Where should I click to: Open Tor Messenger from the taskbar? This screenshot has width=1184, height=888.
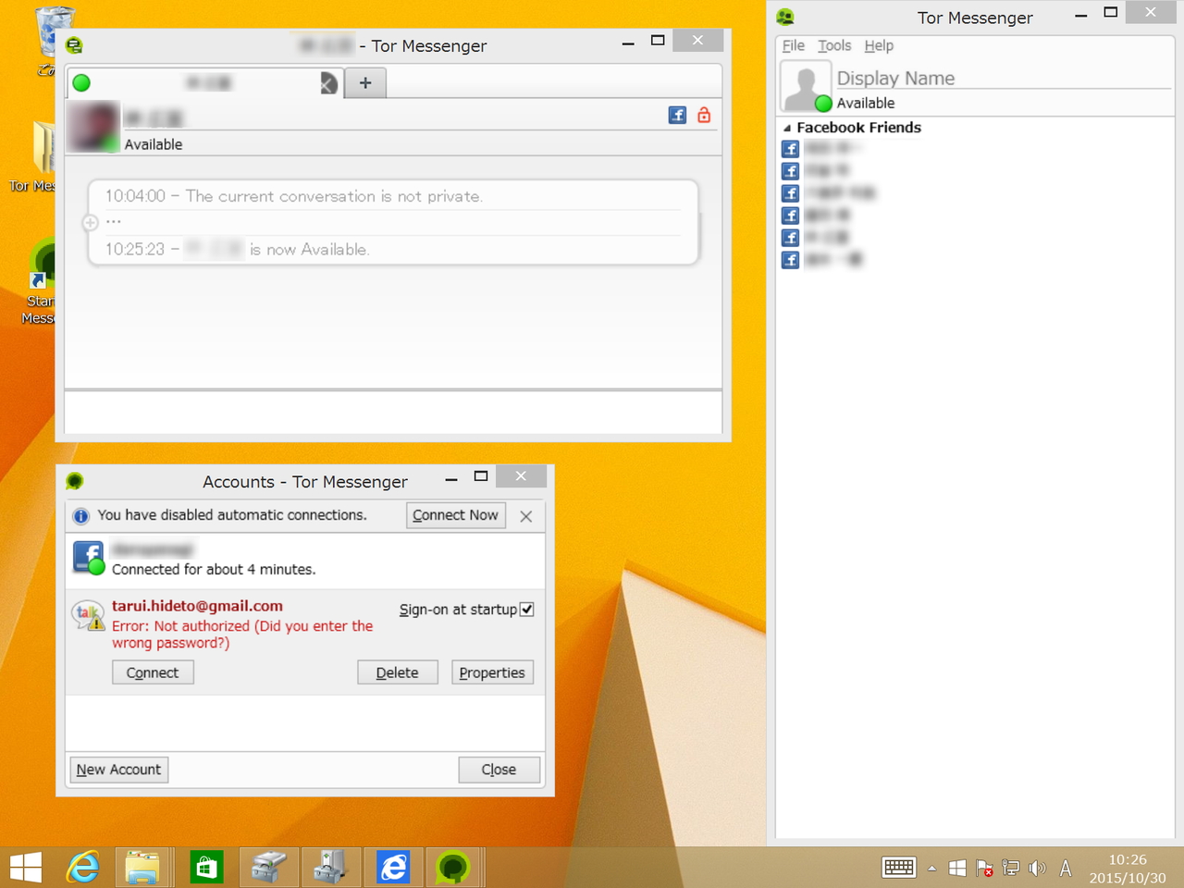454,867
